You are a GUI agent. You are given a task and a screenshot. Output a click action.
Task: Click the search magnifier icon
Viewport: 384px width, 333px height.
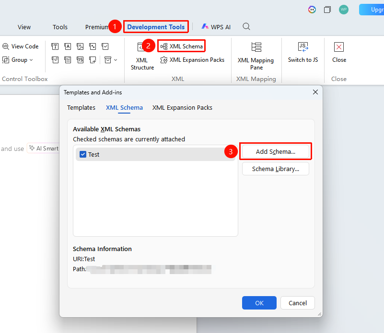246,26
